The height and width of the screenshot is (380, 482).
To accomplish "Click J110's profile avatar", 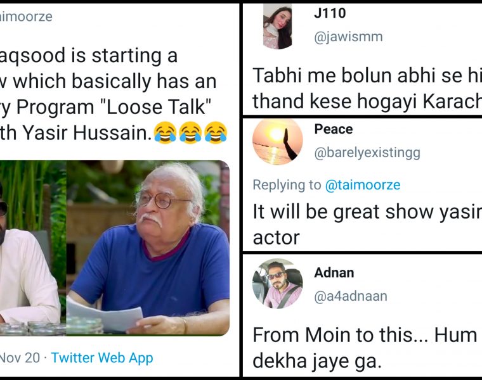I will [x=277, y=25].
